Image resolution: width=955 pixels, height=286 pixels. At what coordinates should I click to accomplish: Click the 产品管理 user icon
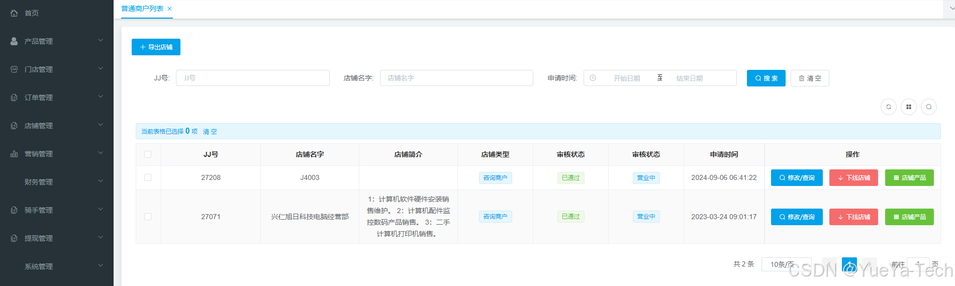[14, 41]
